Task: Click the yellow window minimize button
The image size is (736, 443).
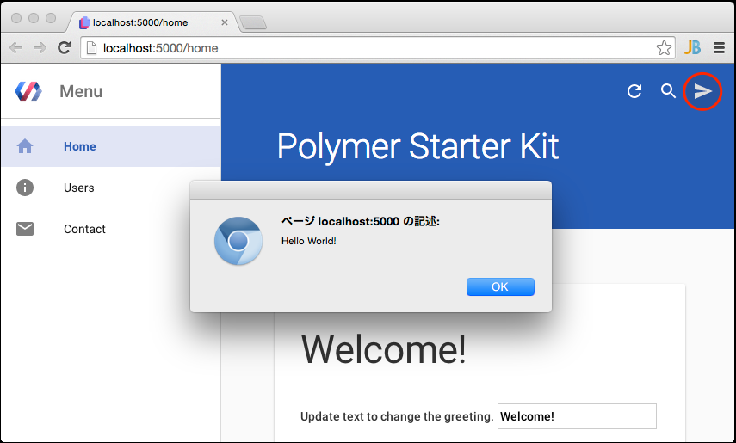Action: pyautogui.click(x=34, y=18)
